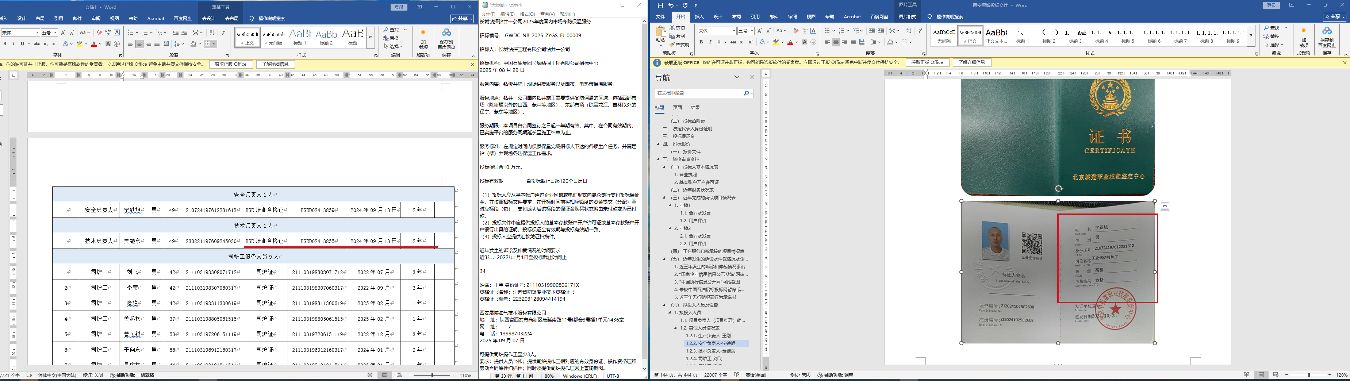1350x381 pixels.
Task: Open font size dropdown in 西安展博投标文件 Word
Action: (x=752, y=31)
